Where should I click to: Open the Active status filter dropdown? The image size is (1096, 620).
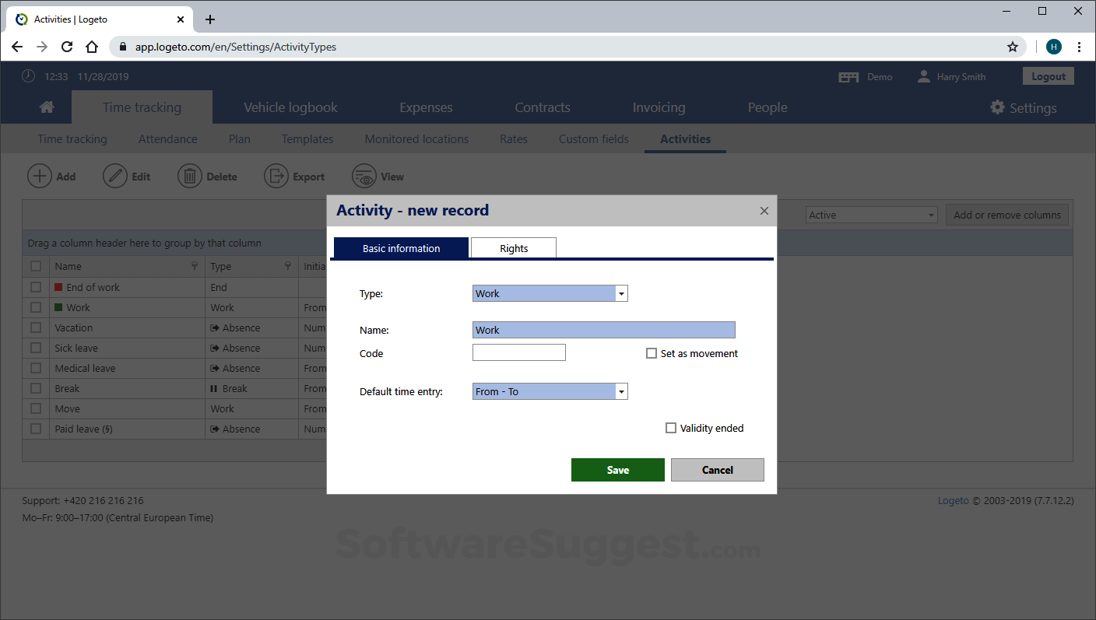click(931, 214)
